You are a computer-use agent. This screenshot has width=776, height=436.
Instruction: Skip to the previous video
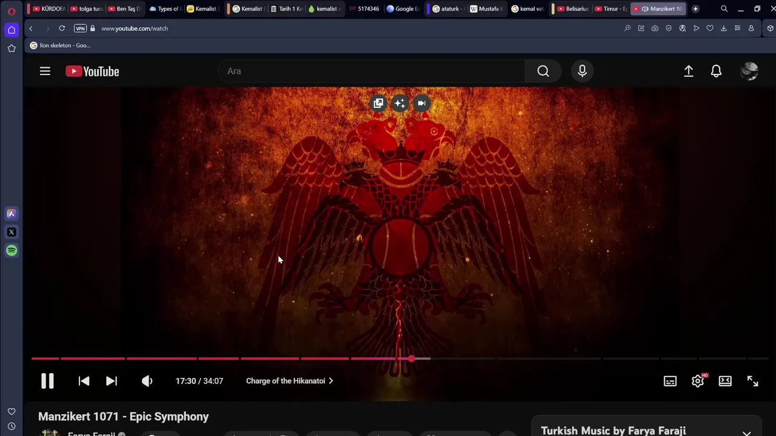coord(84,381)
